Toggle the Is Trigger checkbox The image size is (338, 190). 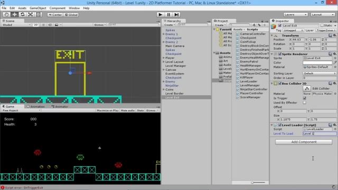click(304, 98)
